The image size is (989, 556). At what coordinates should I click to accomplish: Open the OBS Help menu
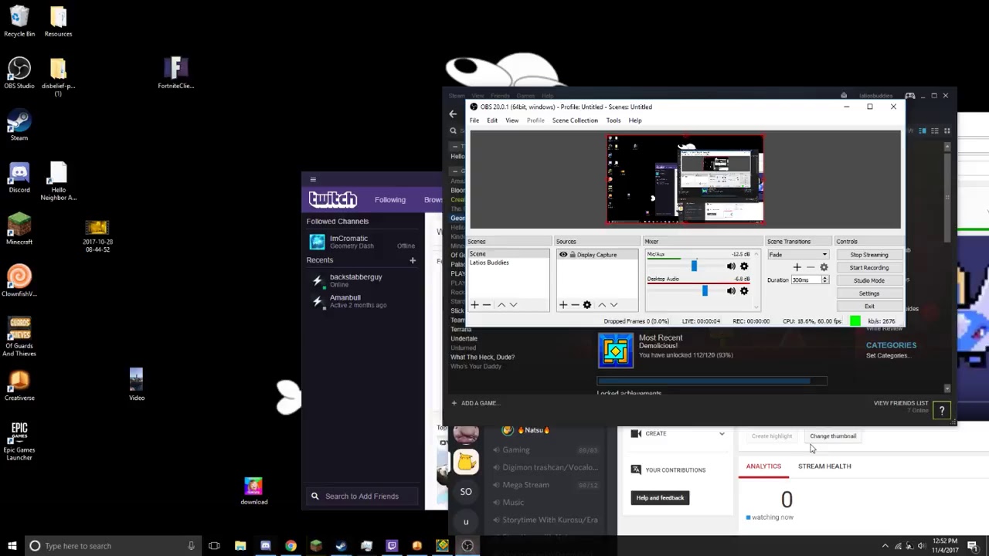click(x=635, y=120)
